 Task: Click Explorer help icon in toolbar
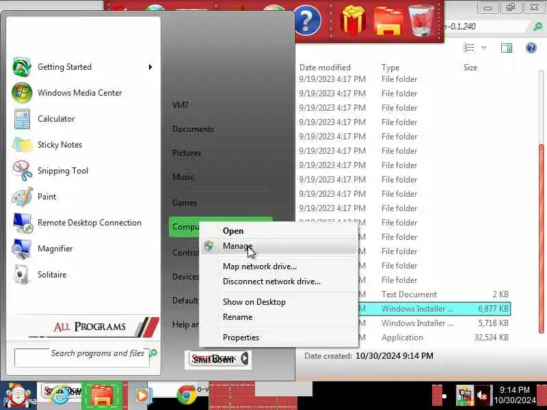point(531,47)
